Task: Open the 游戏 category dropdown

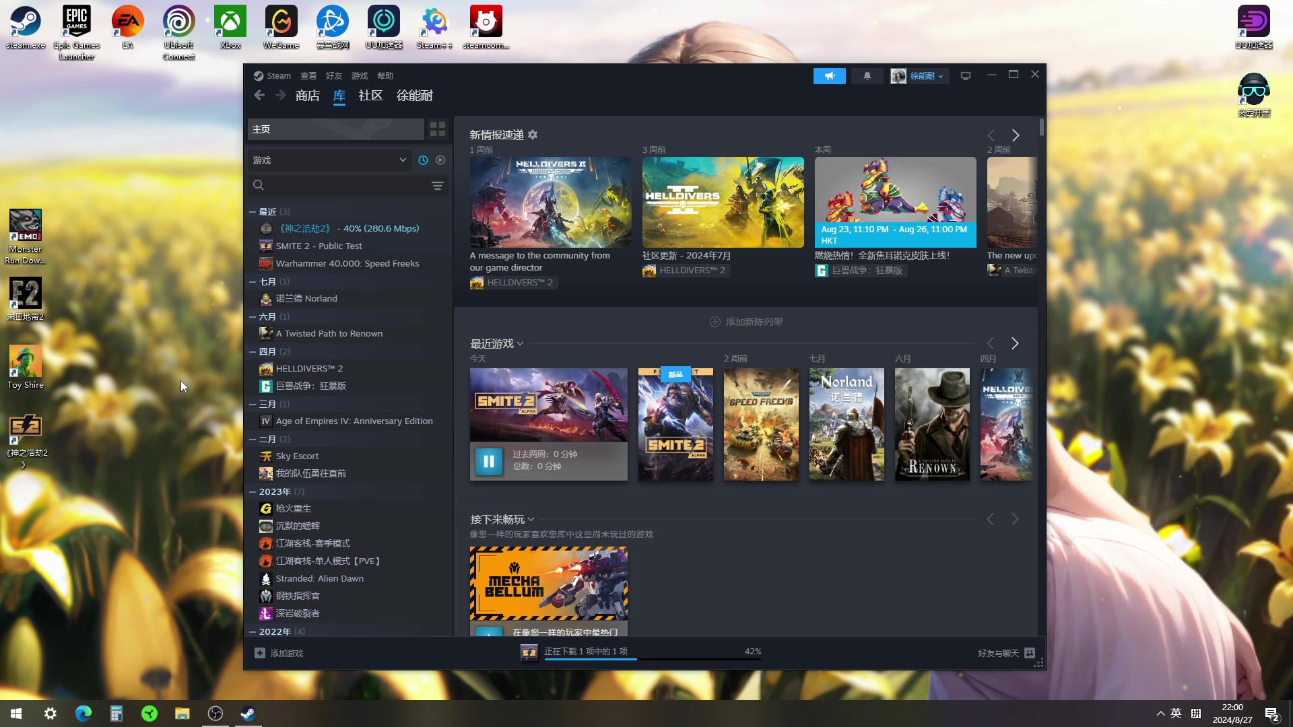Action: pyautogui.click(x=330, y=160)
